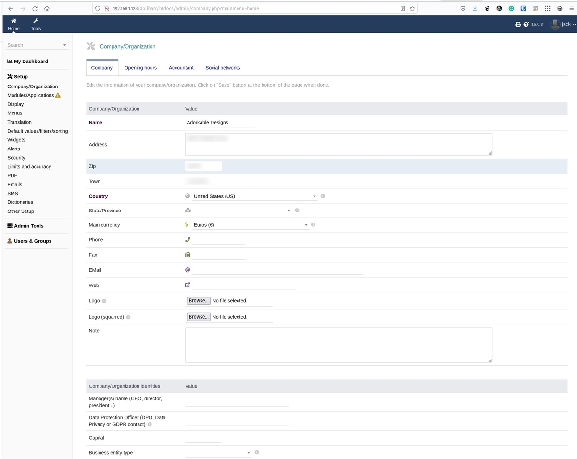This screenshot has height=459, width=577.
Task: Switch to the Opening hours tab
Action: point(140,67)
